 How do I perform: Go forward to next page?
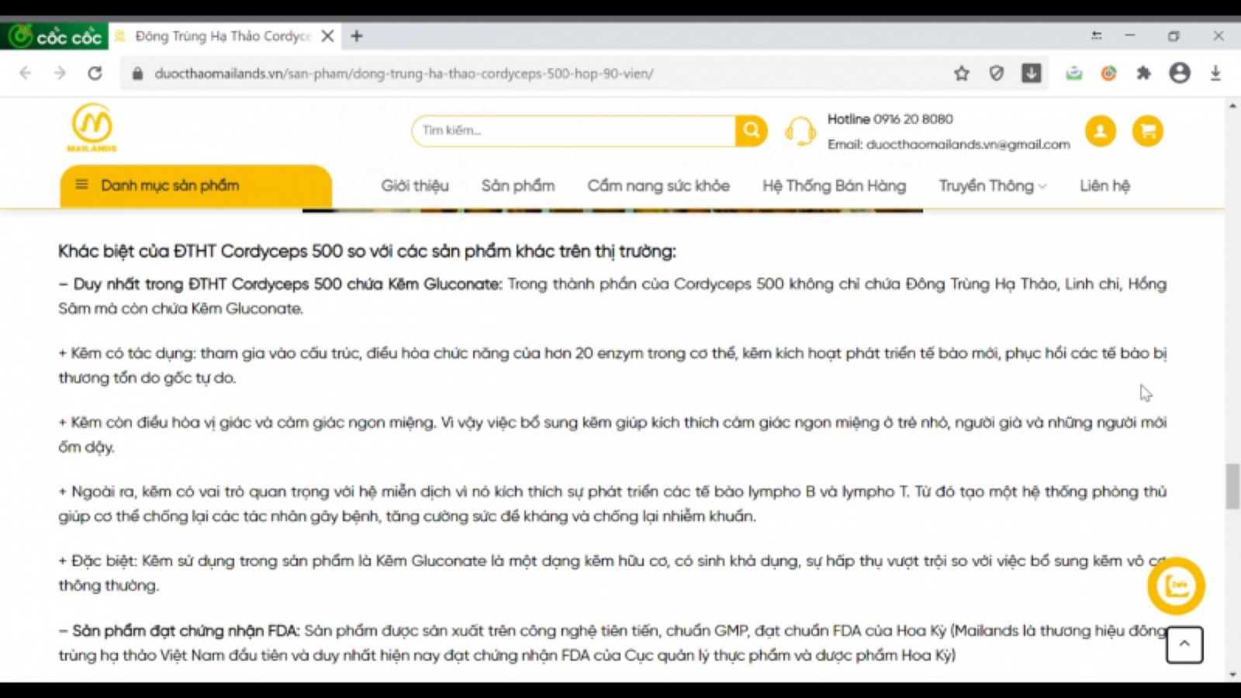click(60, 73)
